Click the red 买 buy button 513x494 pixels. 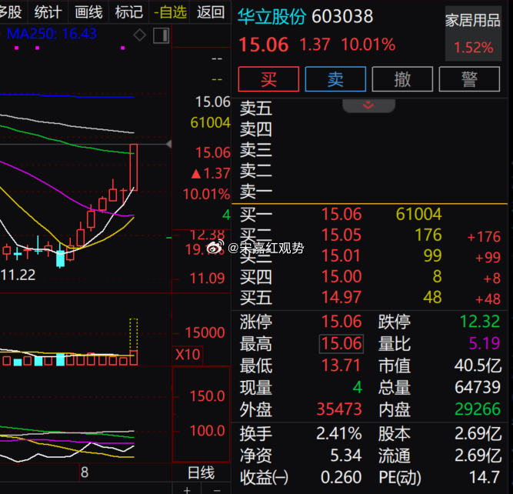click(268, 79)
